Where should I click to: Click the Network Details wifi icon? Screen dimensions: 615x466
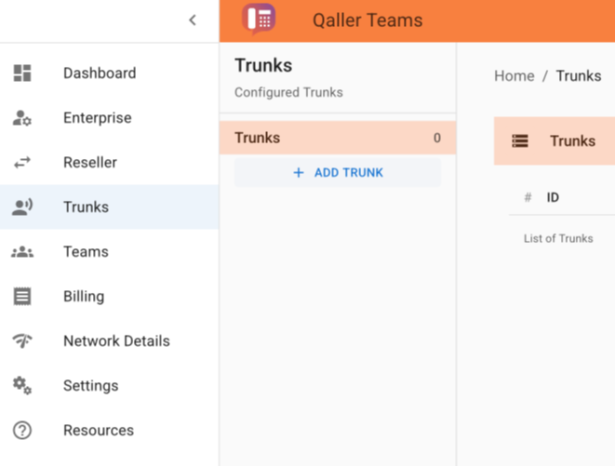coord(22,340)
